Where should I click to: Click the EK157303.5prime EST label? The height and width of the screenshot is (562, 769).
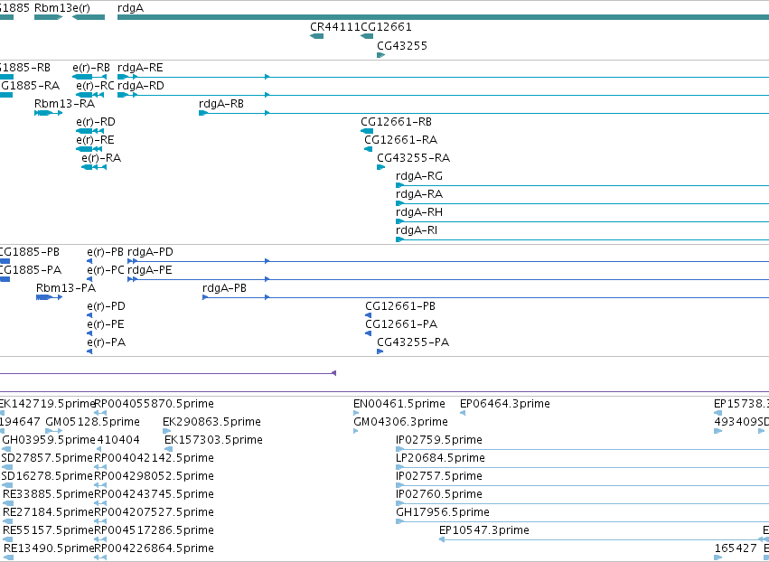pyautogui.click(x=213, y=440)
